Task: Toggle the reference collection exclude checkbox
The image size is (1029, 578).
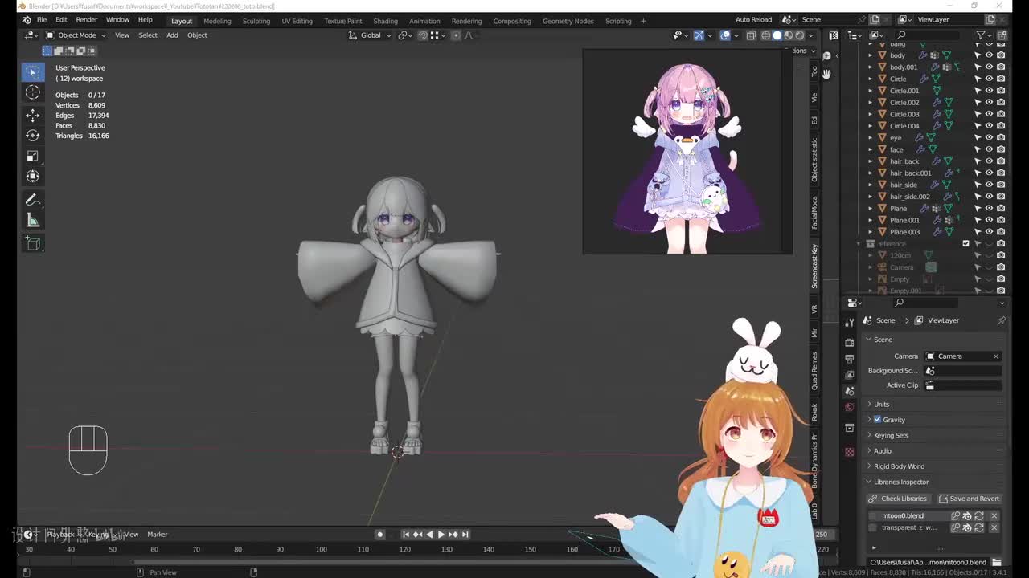Action: pyautogui.click(x=966, y=244)
